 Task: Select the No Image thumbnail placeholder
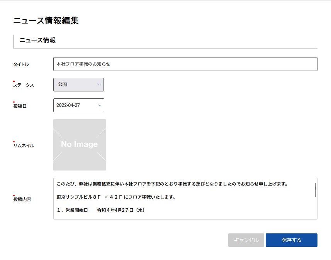[80, 145]
